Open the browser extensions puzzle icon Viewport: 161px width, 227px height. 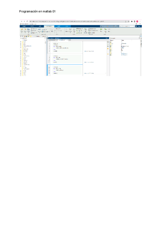click(x=132, y=21)
